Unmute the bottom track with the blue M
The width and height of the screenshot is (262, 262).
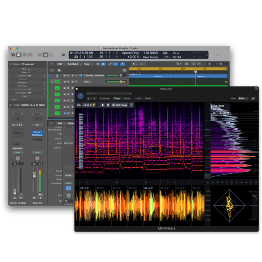tap(65, 113)
